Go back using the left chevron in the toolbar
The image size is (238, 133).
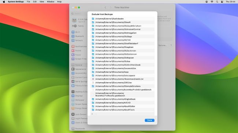click(x=105, y=7)
